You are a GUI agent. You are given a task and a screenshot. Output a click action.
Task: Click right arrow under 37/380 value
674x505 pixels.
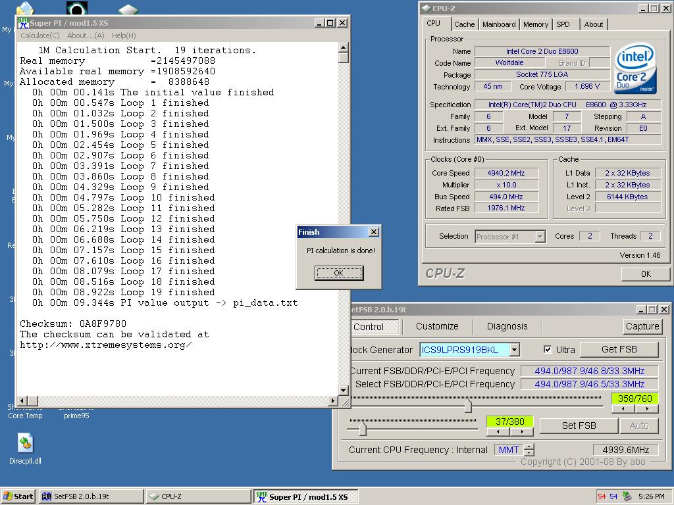pyautogui.click(x=522, y=431)
